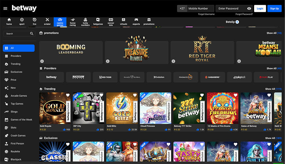The height and width of the screenshot is (164, 285).
Task: Select First Person in sidebar
Action: click(x=19, y=144)
